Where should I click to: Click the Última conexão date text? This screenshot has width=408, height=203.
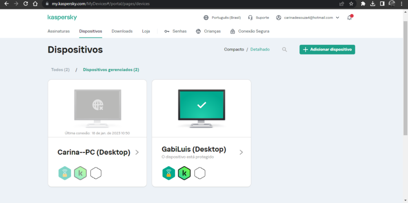(x=98, y=133)
